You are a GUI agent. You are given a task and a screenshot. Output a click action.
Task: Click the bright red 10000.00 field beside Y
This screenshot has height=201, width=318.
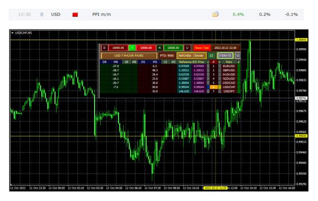point(146,48)
